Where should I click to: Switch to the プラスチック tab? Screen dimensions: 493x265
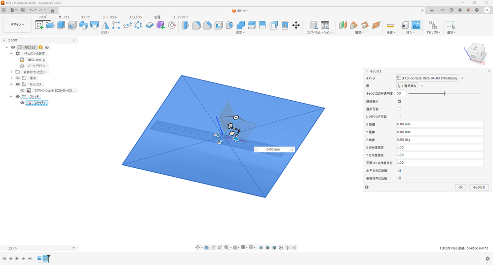(136, 17)
